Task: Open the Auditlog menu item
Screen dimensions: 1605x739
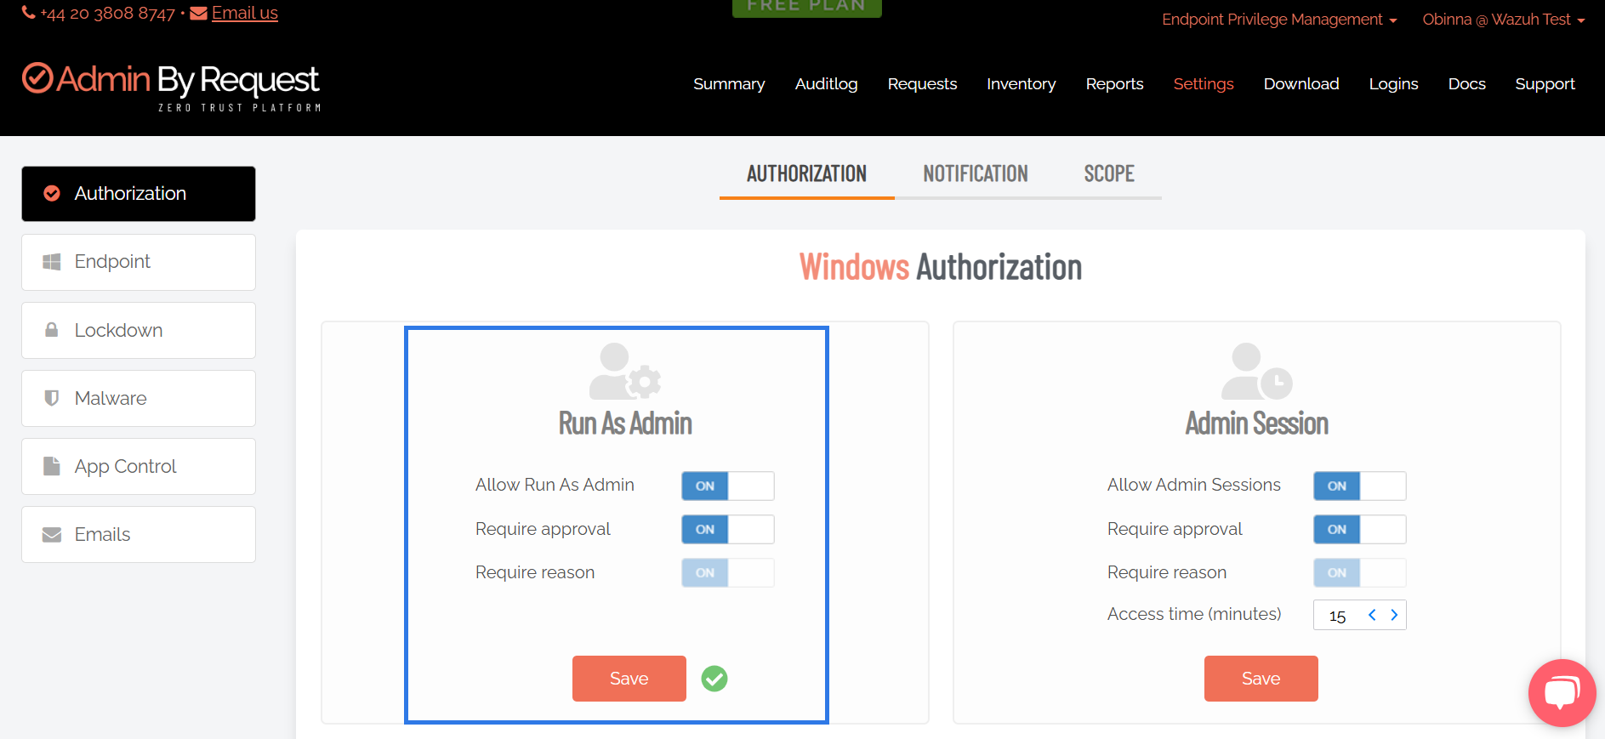Action: 826,84
